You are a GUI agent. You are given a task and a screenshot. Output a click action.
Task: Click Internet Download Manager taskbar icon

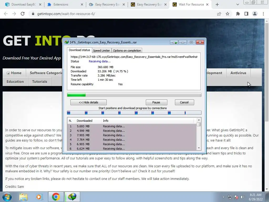pos(72,197)
